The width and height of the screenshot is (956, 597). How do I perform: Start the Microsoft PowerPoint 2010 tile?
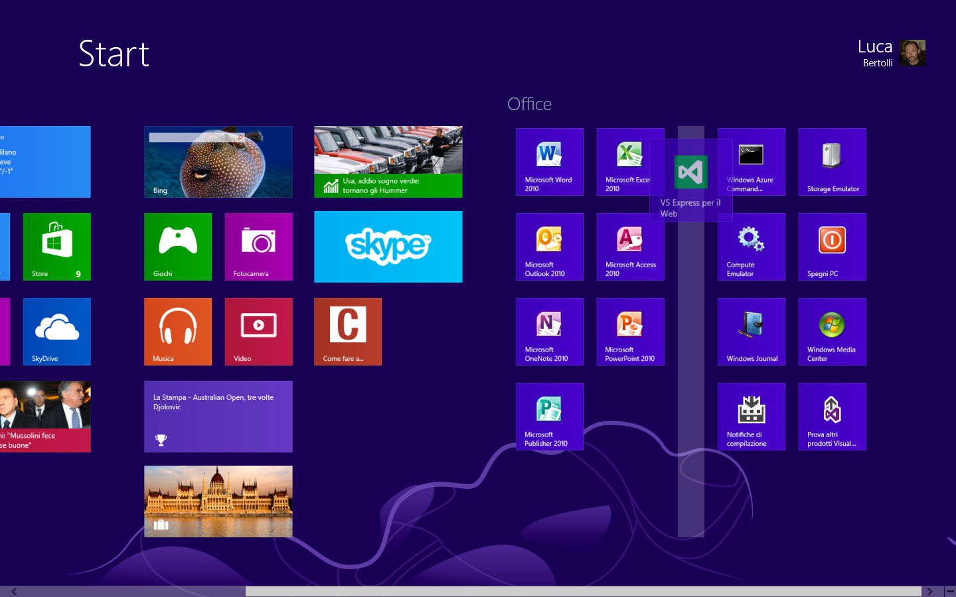pos(631,332)
